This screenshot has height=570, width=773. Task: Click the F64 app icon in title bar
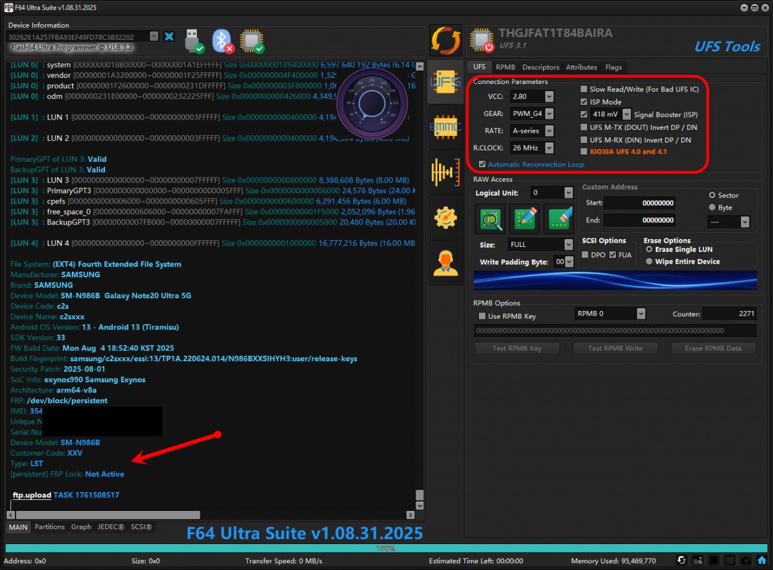click(8, 7)
